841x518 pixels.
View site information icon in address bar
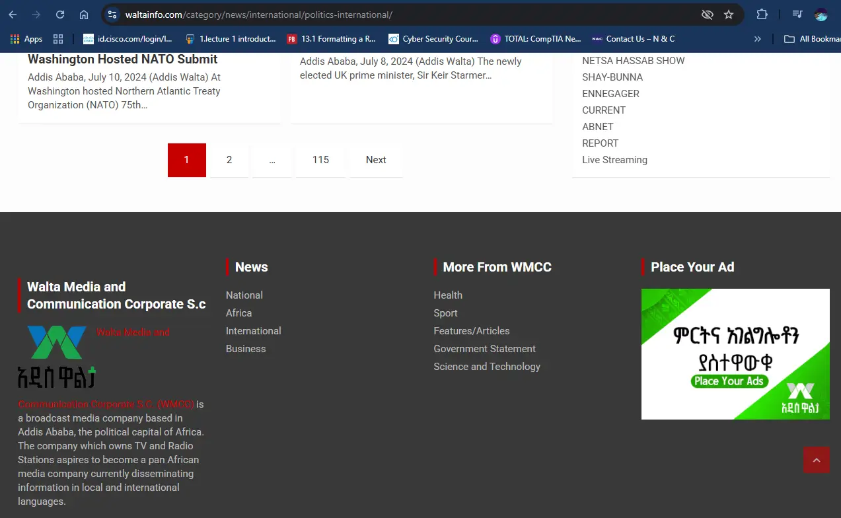point(112,15)
